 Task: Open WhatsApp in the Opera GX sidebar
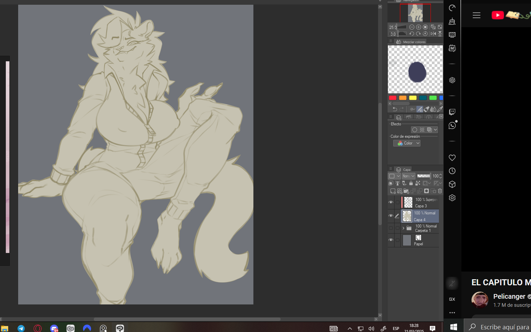pyautogui.click(x=452, y=126)
